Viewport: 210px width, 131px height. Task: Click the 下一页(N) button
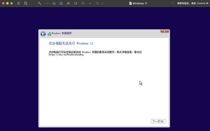point(158,121)
